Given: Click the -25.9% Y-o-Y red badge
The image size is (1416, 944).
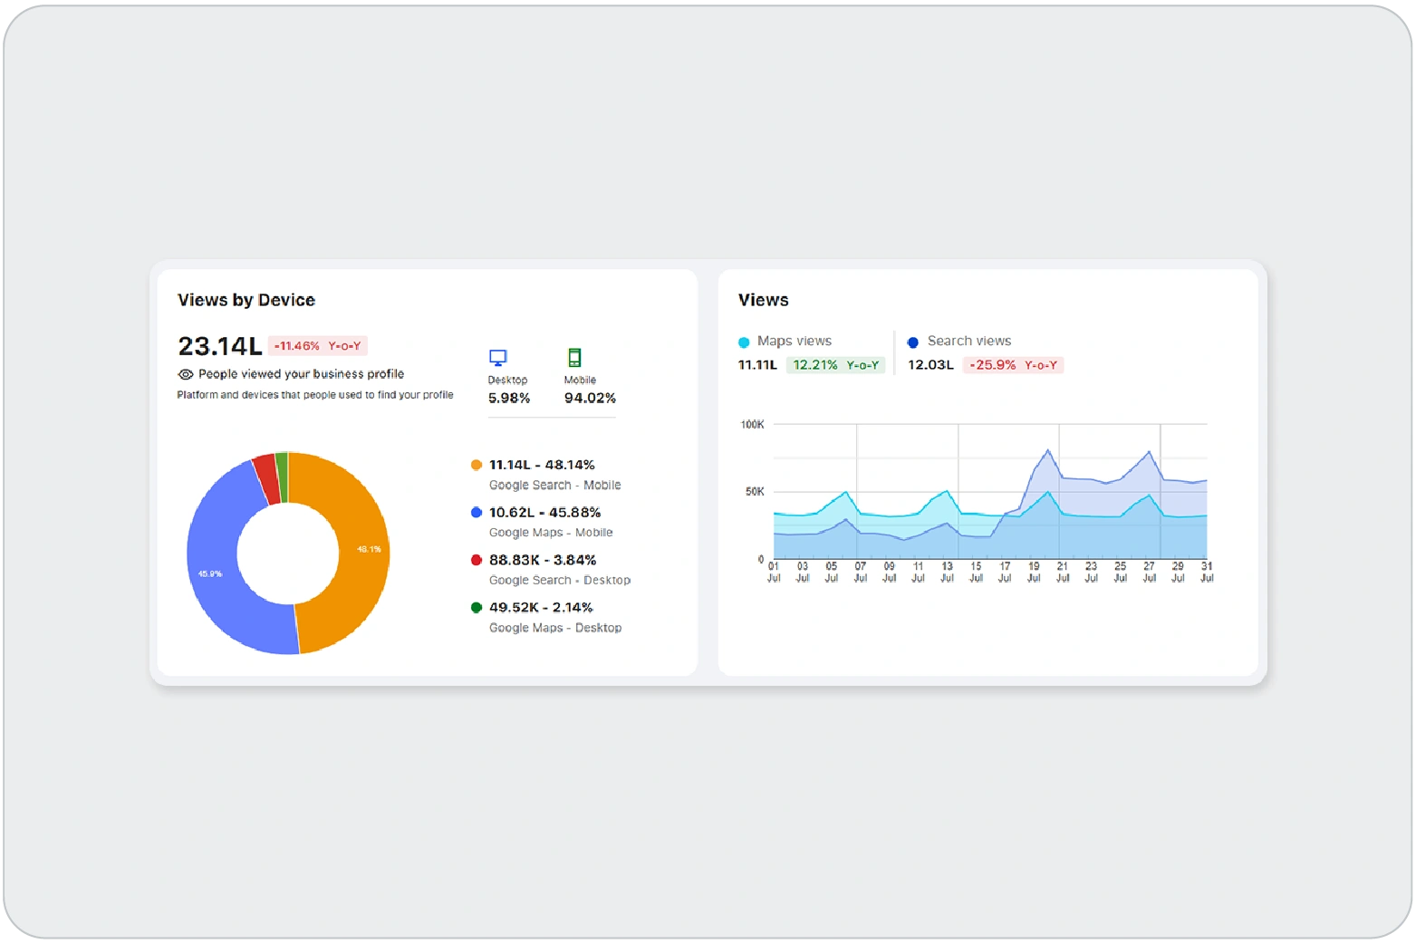Looking at the screenshot, I should click(1012, 365).
